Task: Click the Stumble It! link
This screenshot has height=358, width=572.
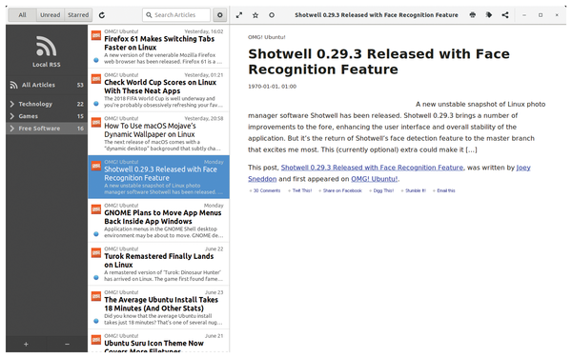Action: 416,190
